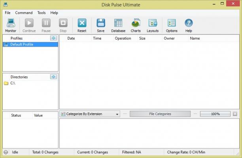
Task: Click the idle status indicator circle
Action: 6,152
